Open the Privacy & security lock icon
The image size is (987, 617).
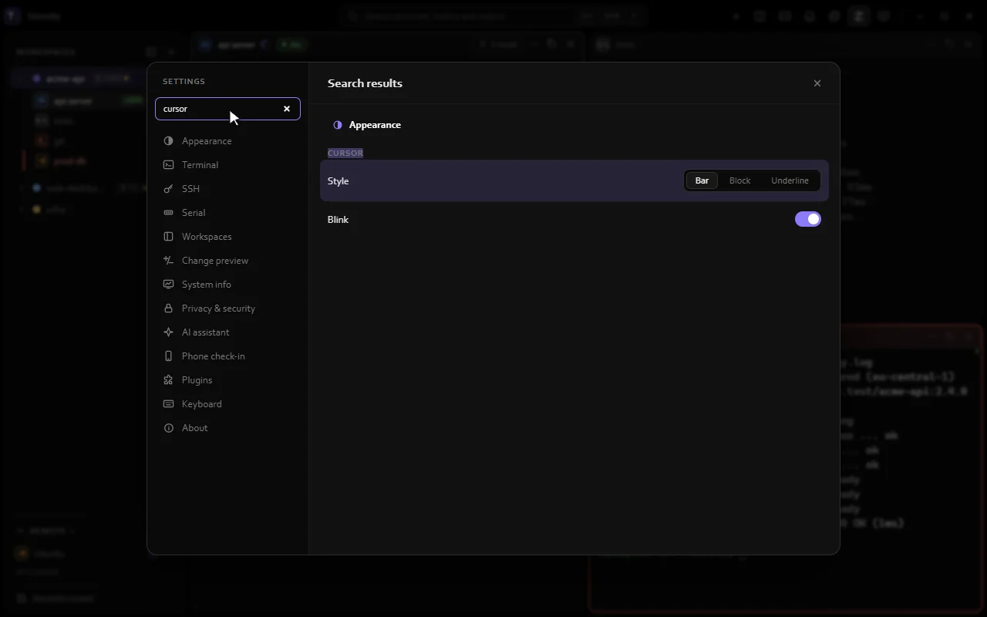tap(168, 308)
